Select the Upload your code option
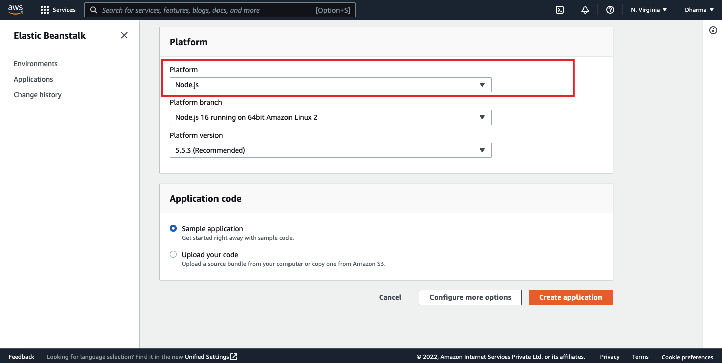This screenshot has height=363, width=722. point(173,254)
